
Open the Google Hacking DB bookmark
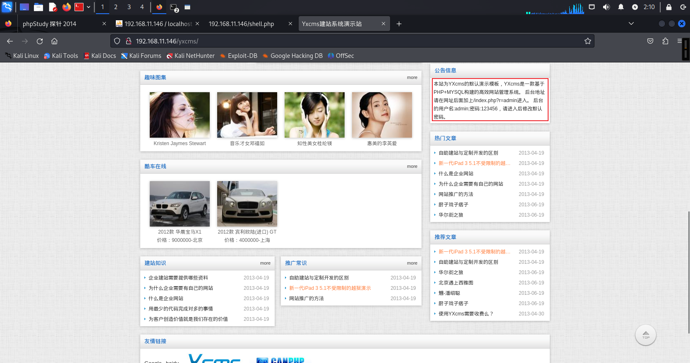coord(292,56)
